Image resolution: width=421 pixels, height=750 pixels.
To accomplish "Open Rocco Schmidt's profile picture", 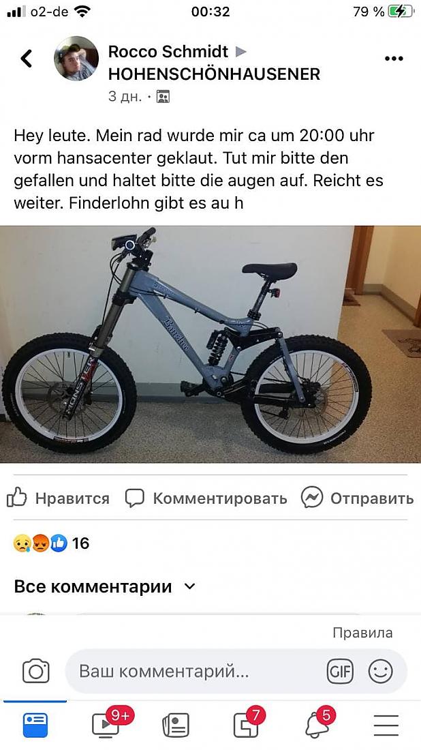I will [76, 59].
